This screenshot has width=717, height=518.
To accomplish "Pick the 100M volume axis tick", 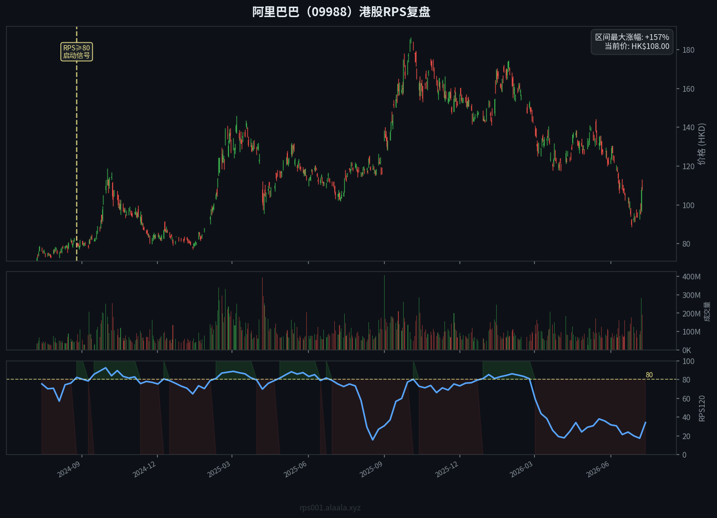I will 691,332.
